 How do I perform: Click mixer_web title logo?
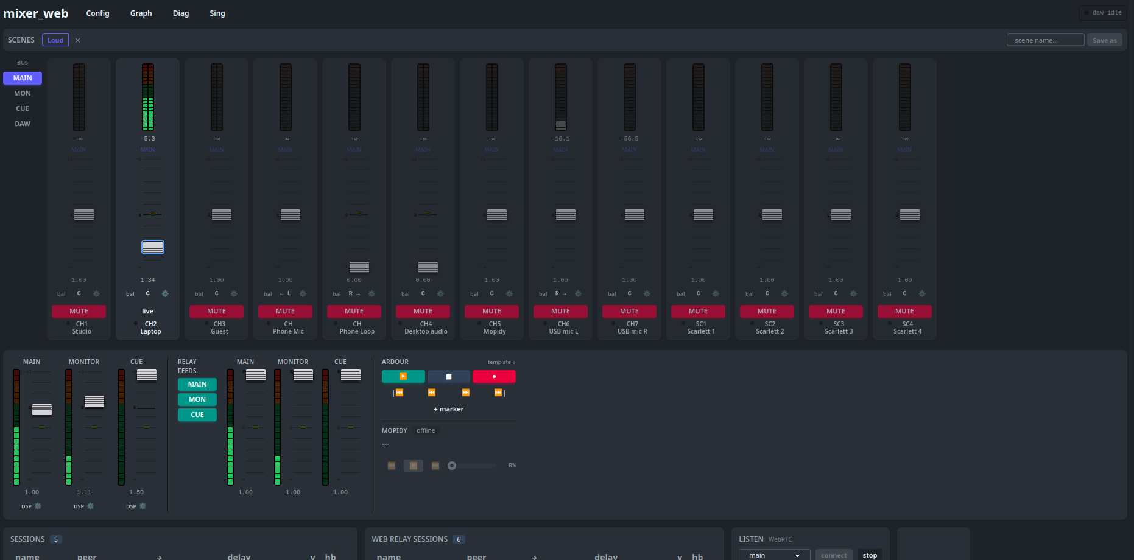tap(36, 13)
